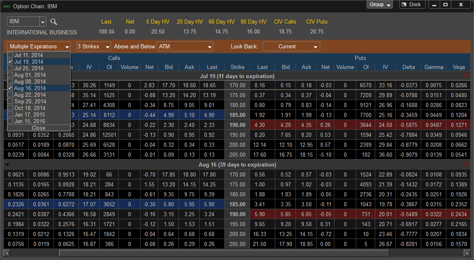
Task: Click the Strike column header
Action: tap(238, 67)
